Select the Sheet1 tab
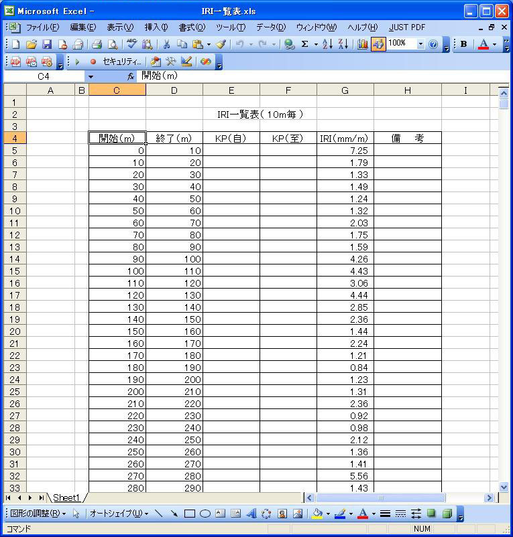Image resolution: width=513 pixels, height=537 pixels. point(66,497)
